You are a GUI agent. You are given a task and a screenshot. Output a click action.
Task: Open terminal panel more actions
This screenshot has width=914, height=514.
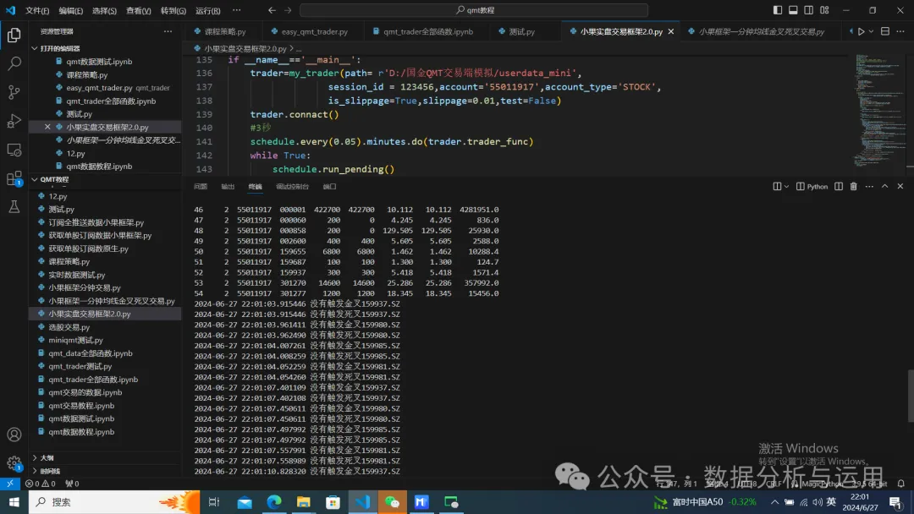tap(869, 186)
